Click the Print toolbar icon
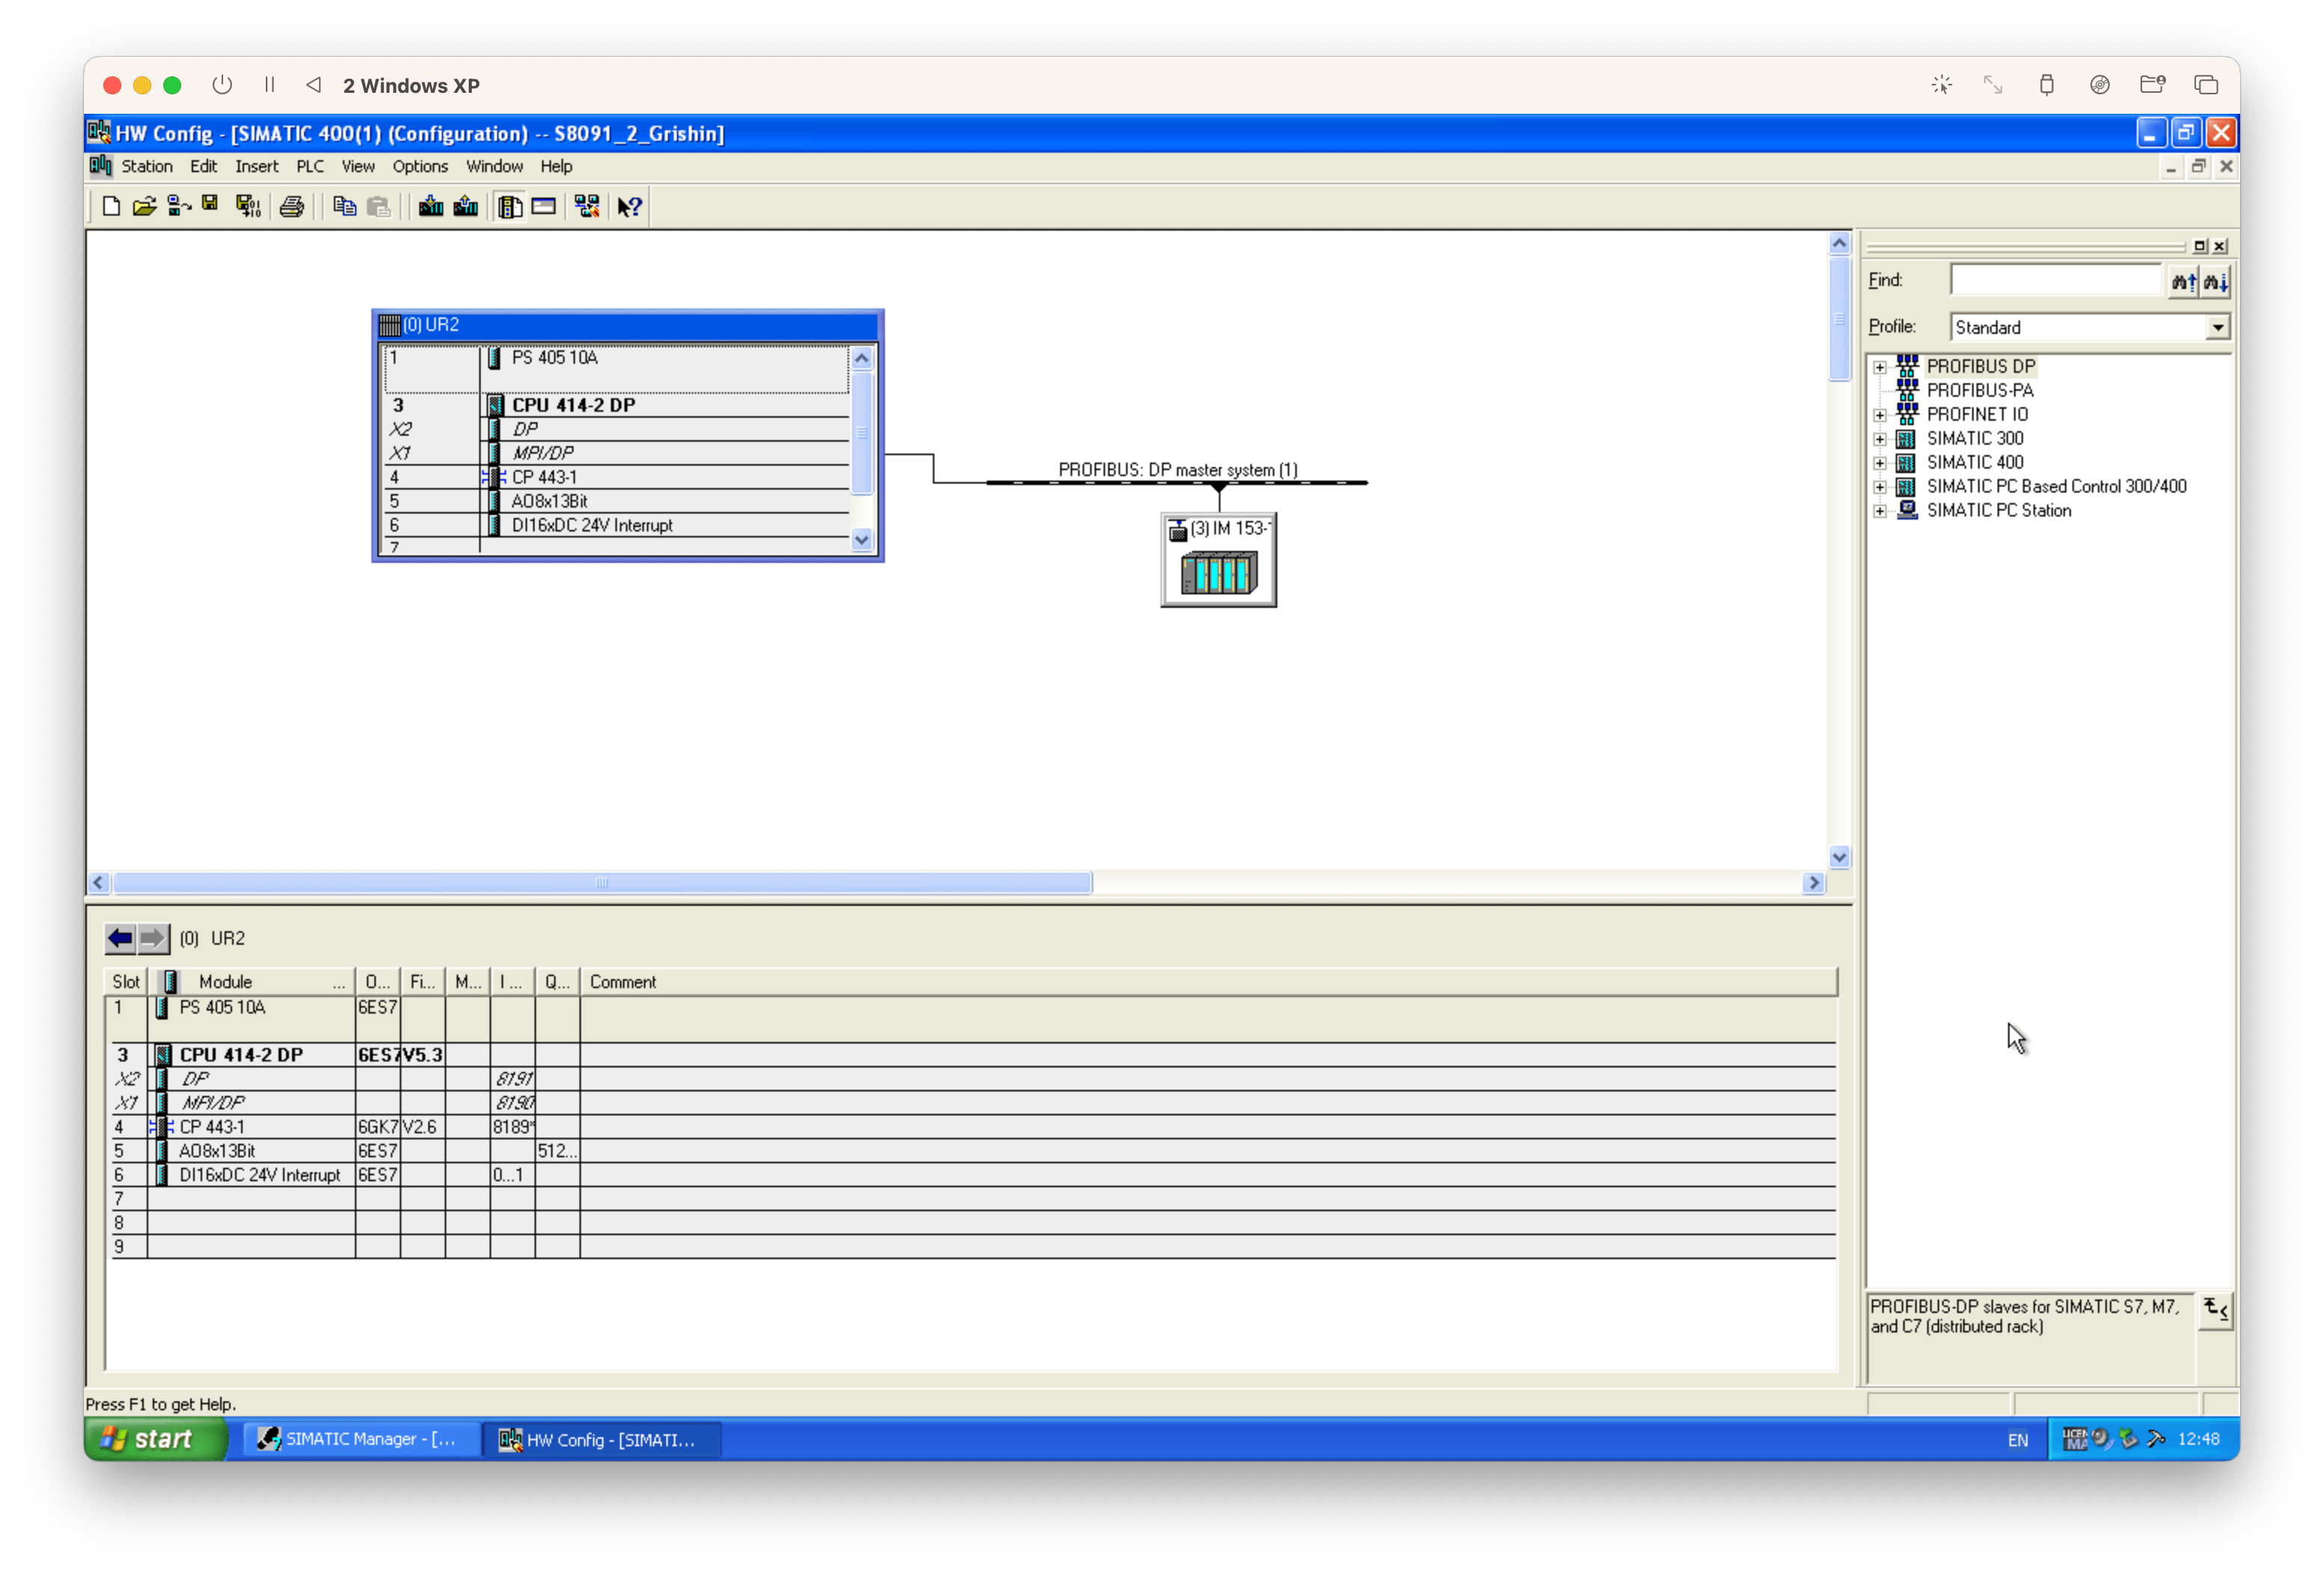 pos(291,207)
